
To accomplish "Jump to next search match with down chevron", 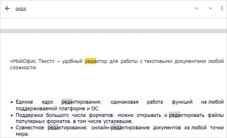I will 210,8.
